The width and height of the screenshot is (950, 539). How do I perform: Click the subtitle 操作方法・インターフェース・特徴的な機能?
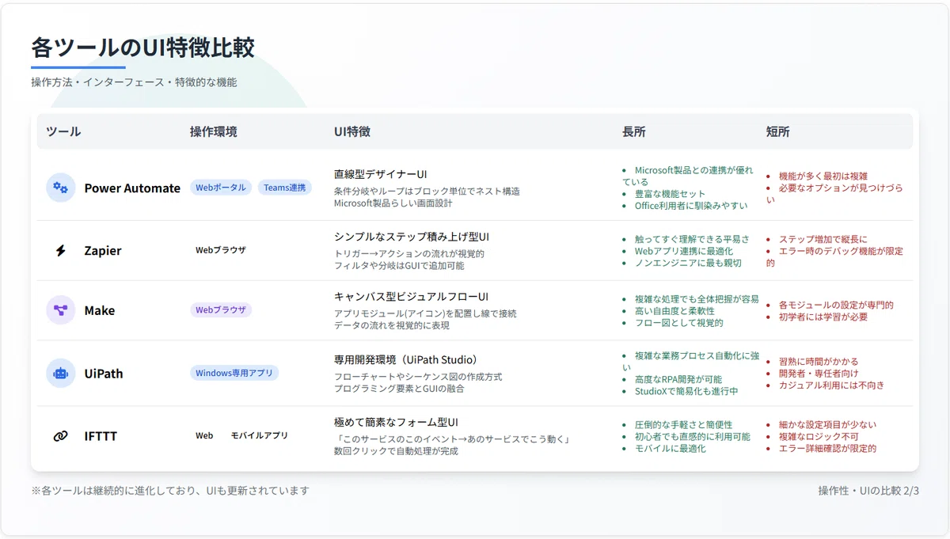point(134,82)
